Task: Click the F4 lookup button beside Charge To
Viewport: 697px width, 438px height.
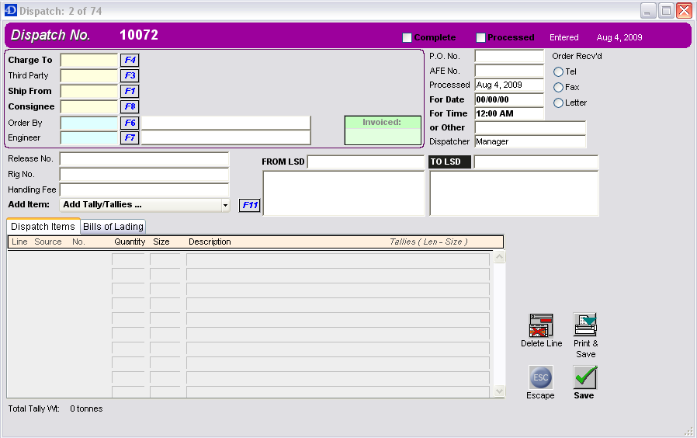Action: click(x=130, y=60)
